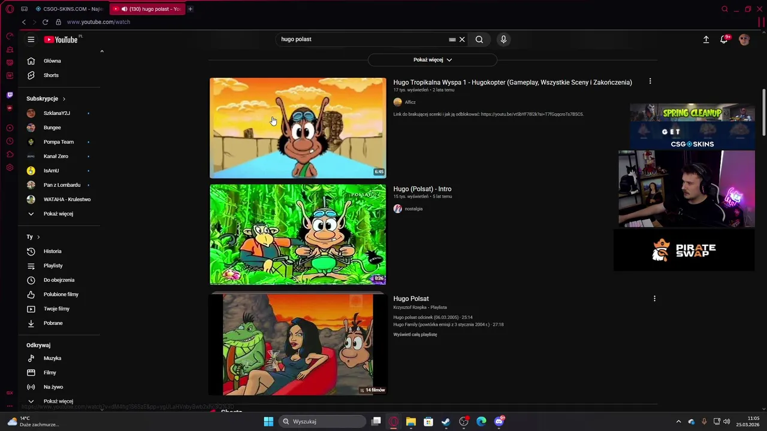The height and width of the screenshot is (431, 767).
Task: Open Kanał Zero subscription channel
Action: [x=57, y=156]
